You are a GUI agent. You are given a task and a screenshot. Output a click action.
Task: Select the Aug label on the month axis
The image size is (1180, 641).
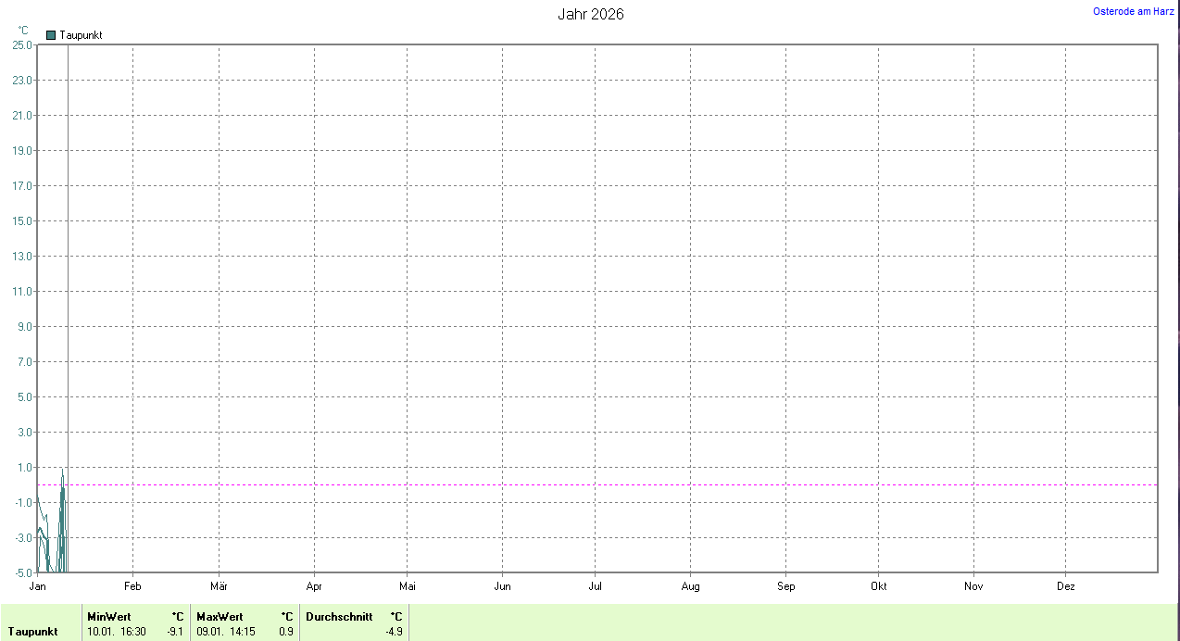[690, 586]
